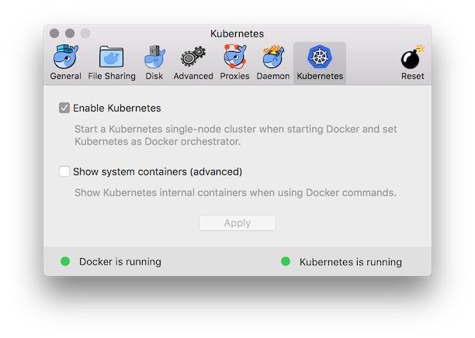
Task: Click the Advanced gears icon
Action: click(x=193, y=57)
